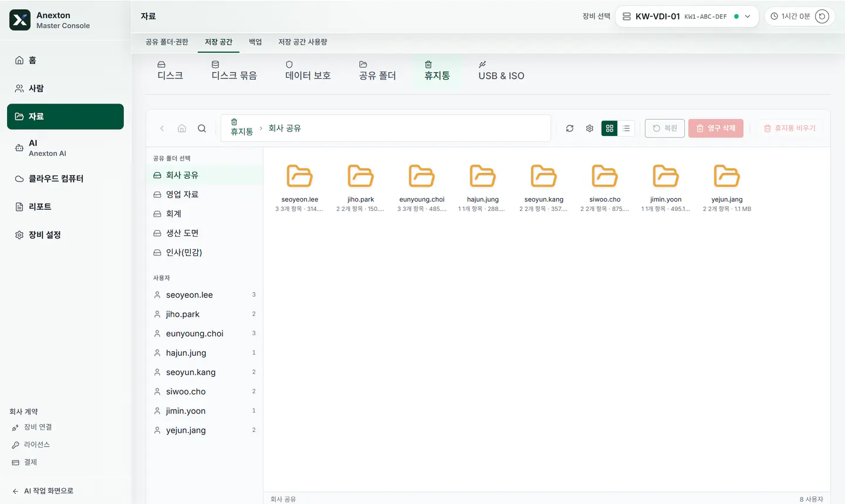Click the Anexton logo icon
Screen dimensions: 845x504
(x=20, y=20)
